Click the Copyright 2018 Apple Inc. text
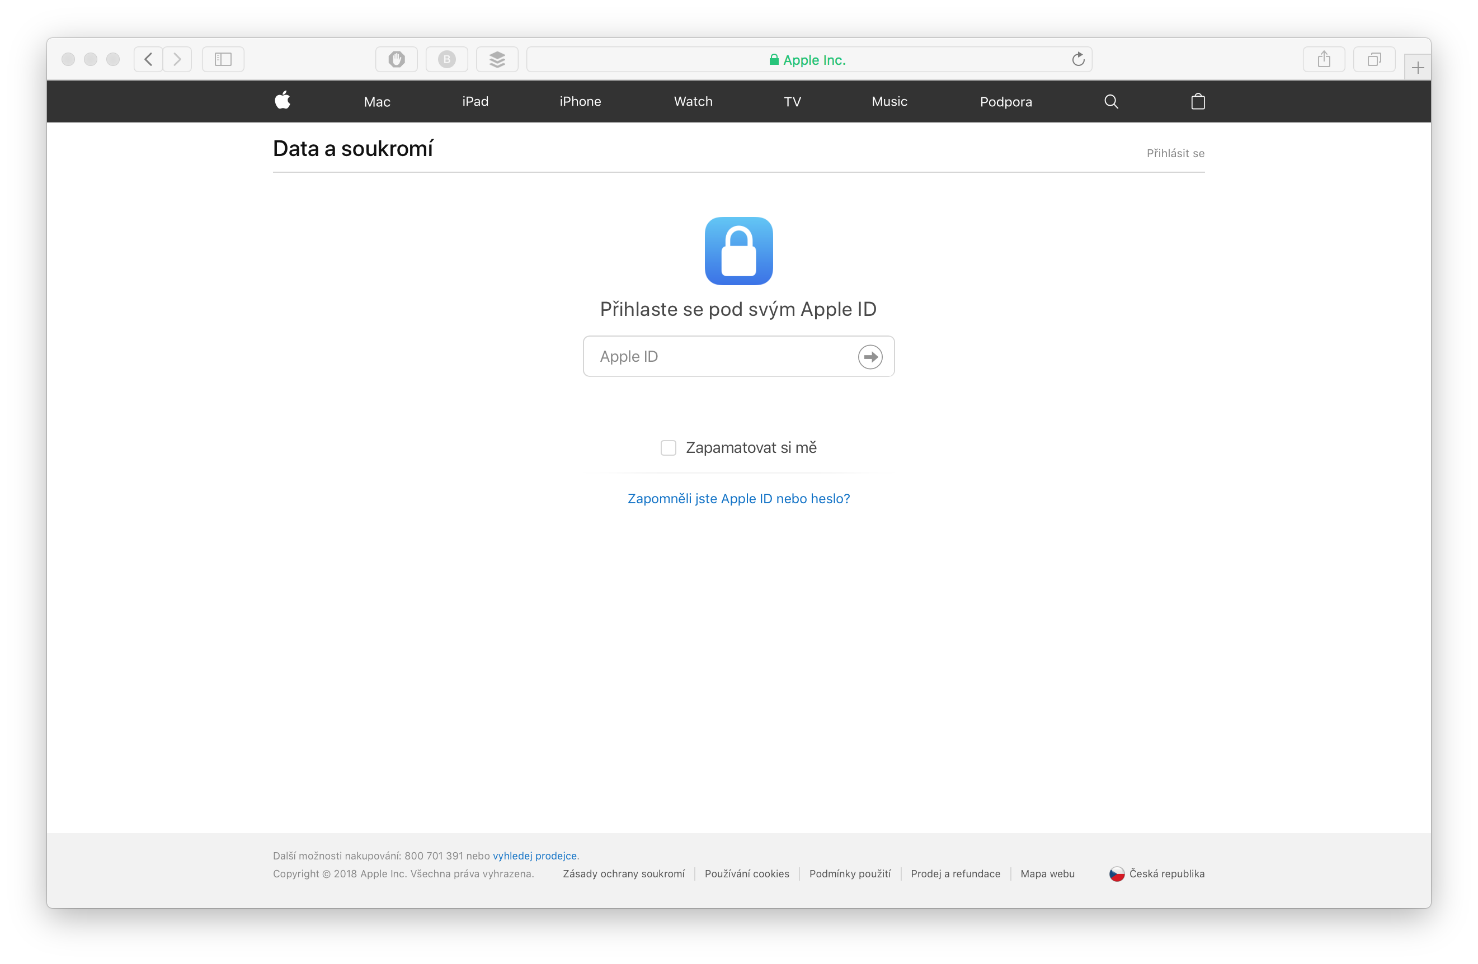Image resolution: width=1478 pixels, height=964 pixels. point(403,873)
